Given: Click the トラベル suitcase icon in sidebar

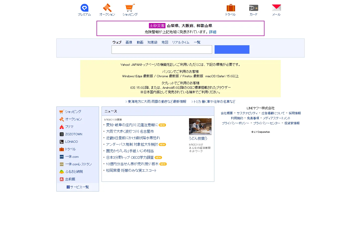Looking at the screenshot, I should (61, 149).
